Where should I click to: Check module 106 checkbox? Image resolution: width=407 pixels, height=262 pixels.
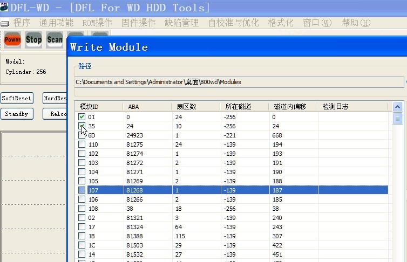point(82,199)
